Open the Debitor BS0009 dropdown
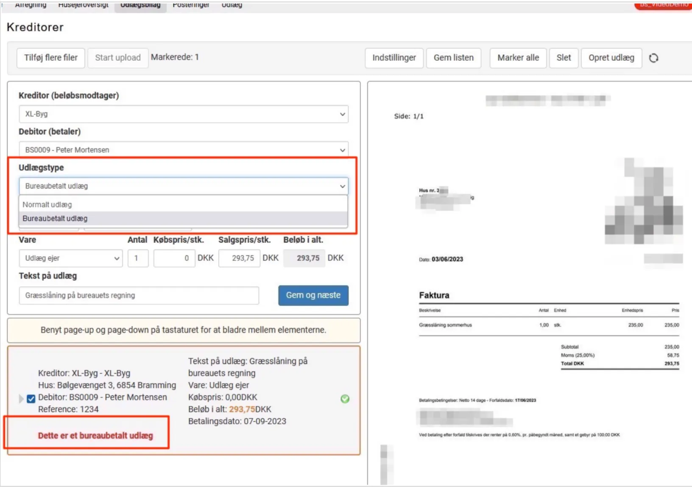 click(x=183, y=150)
